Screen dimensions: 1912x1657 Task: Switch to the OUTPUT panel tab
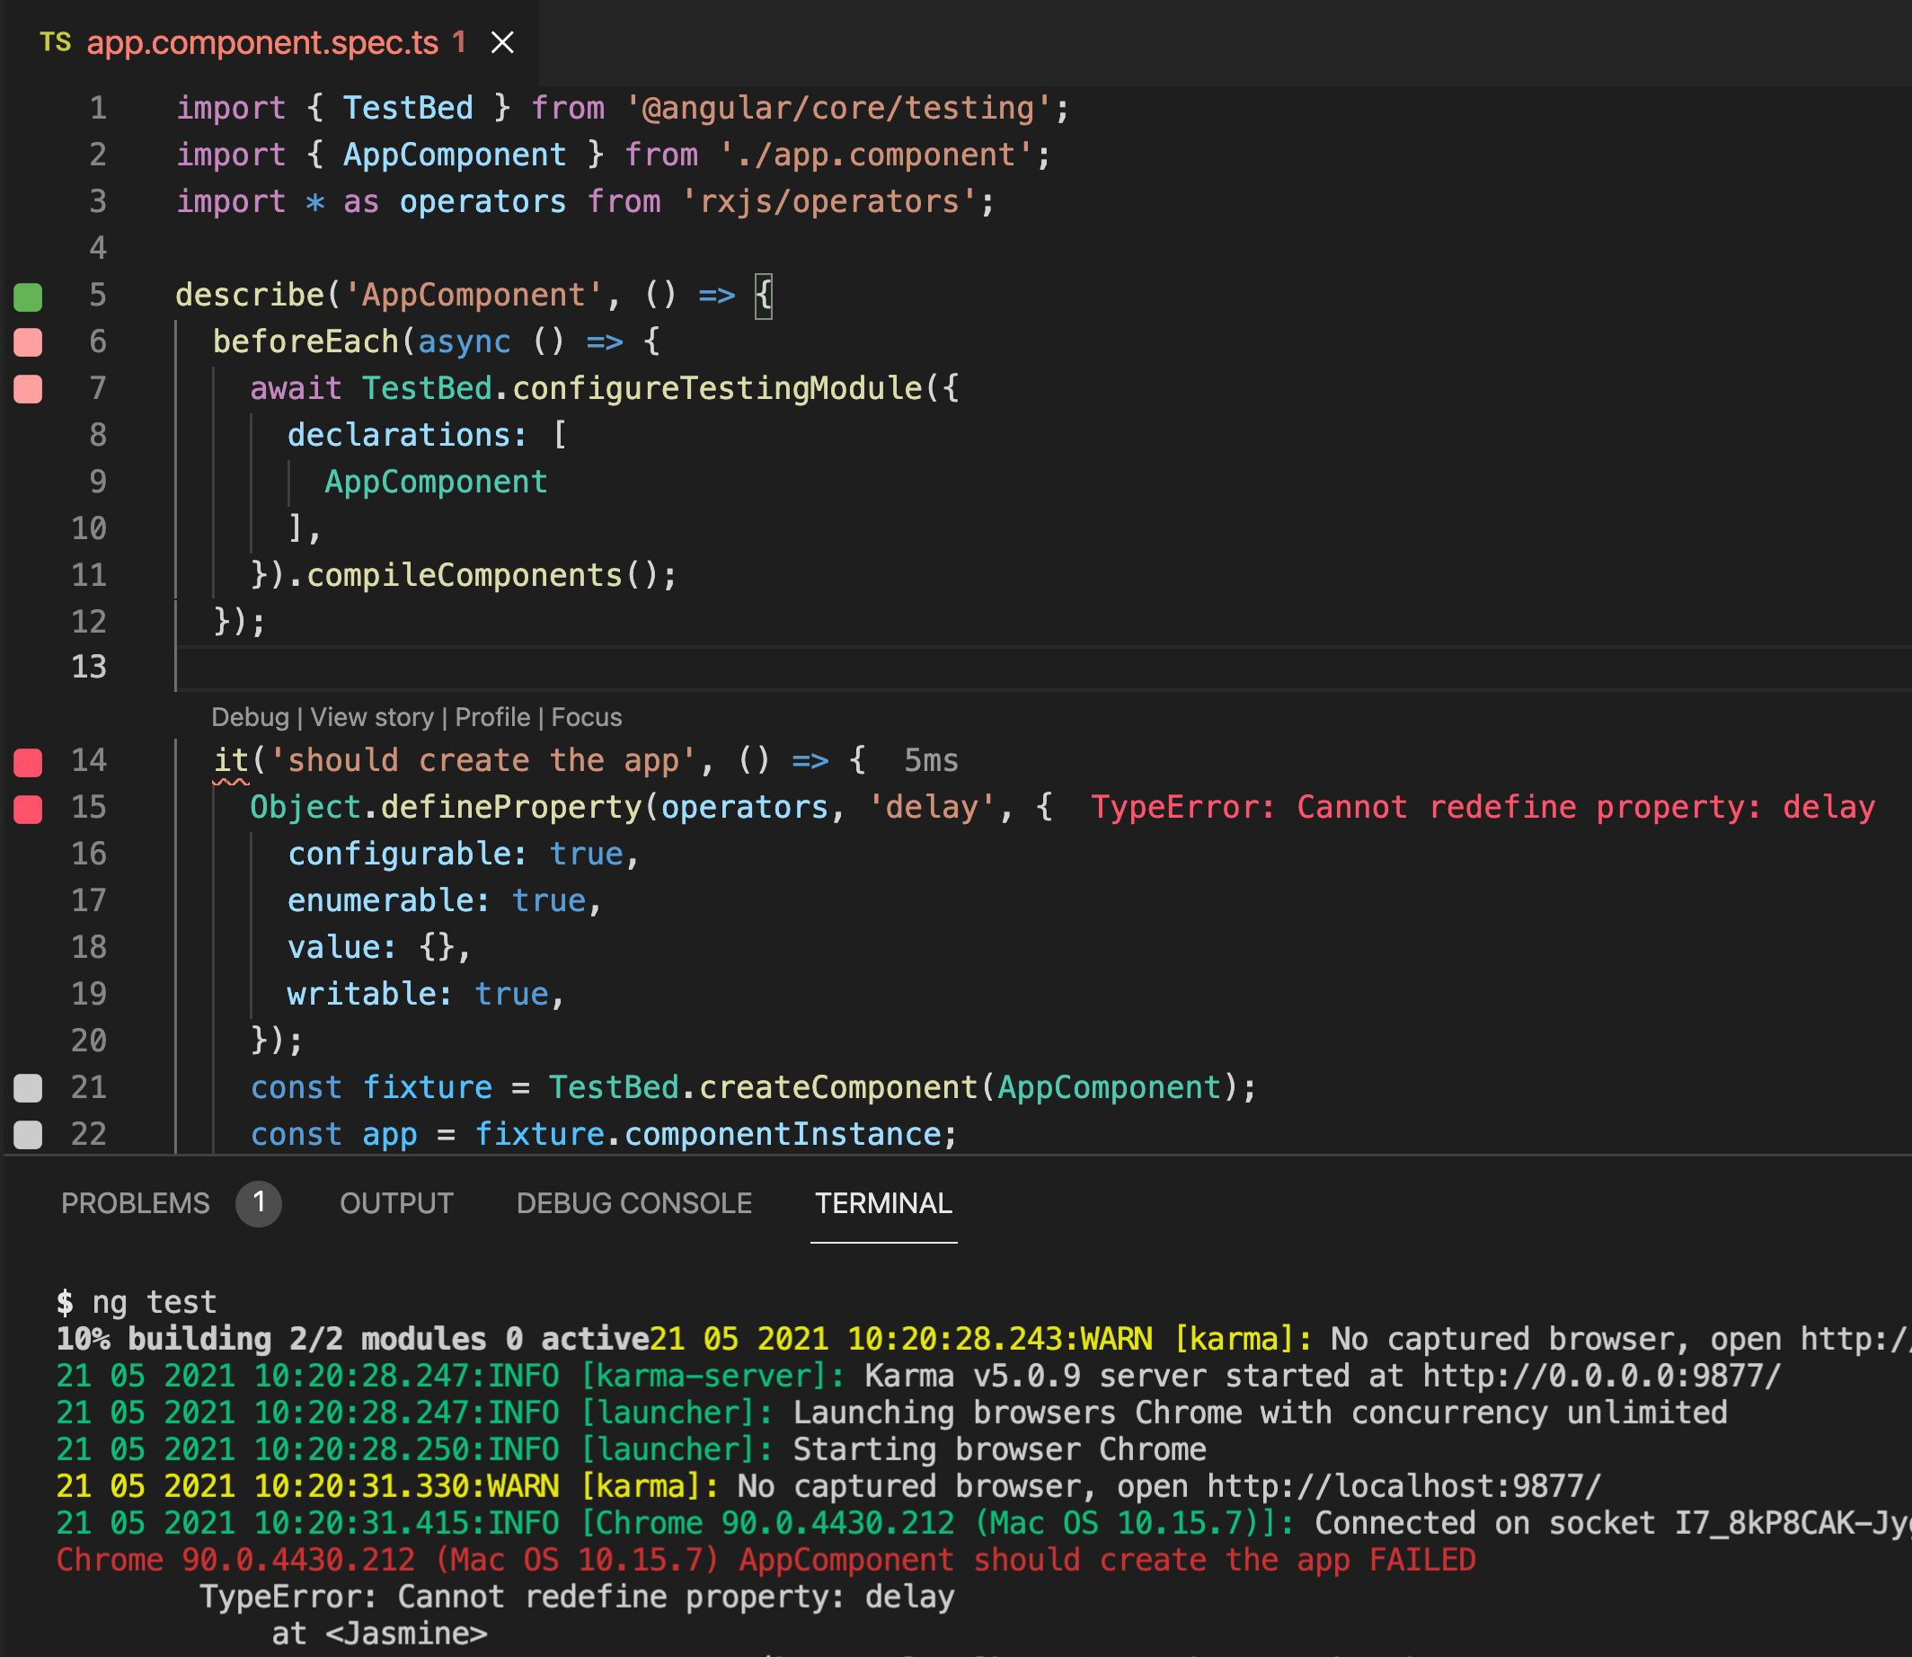pyautogui.click(x=396, y=1203)
